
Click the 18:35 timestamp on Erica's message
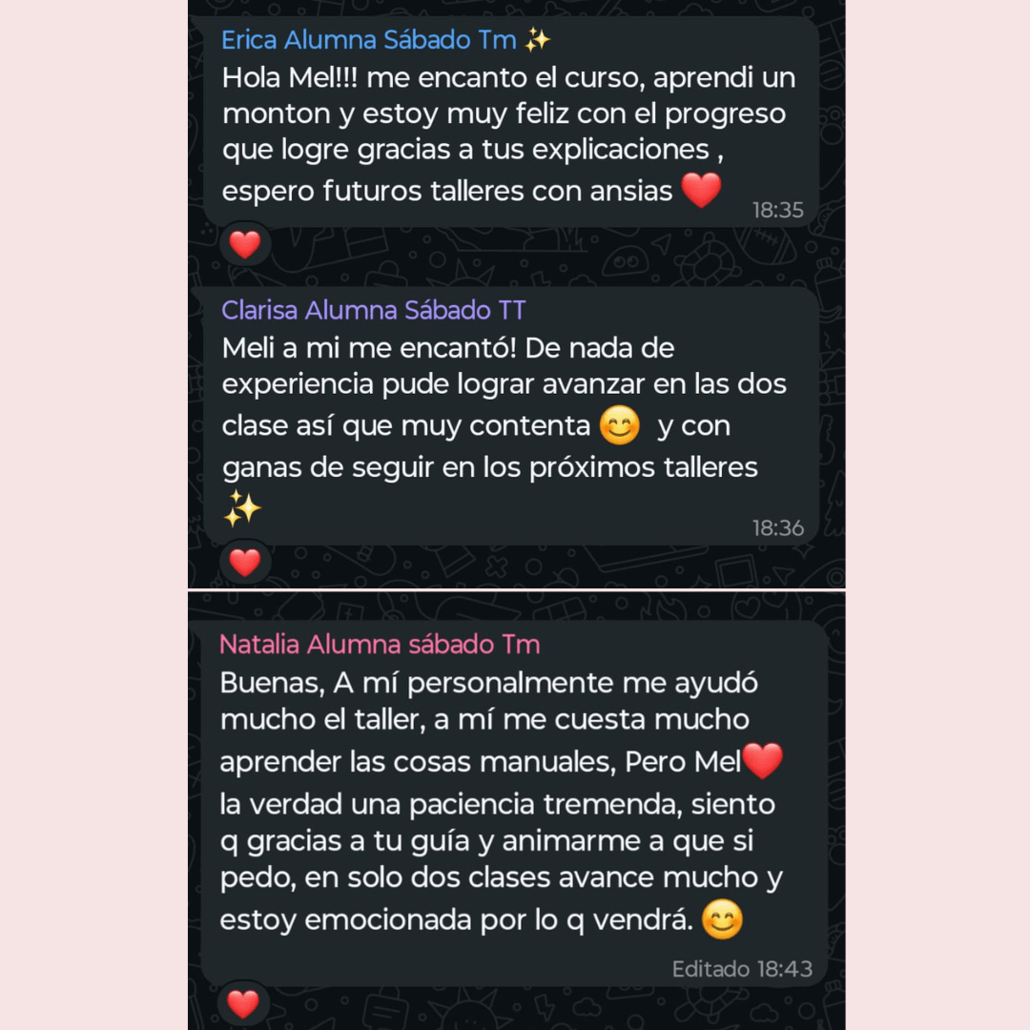(x=778, y=210)
